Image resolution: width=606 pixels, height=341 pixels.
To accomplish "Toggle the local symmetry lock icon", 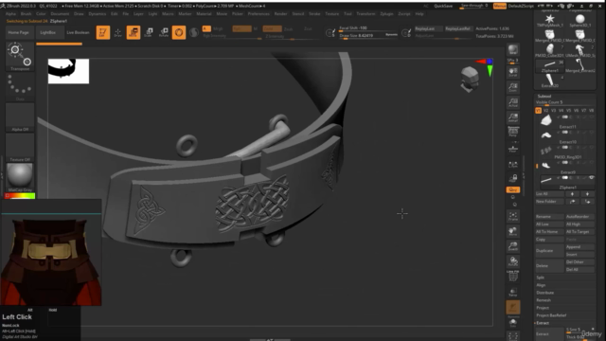I will (513, 179).
